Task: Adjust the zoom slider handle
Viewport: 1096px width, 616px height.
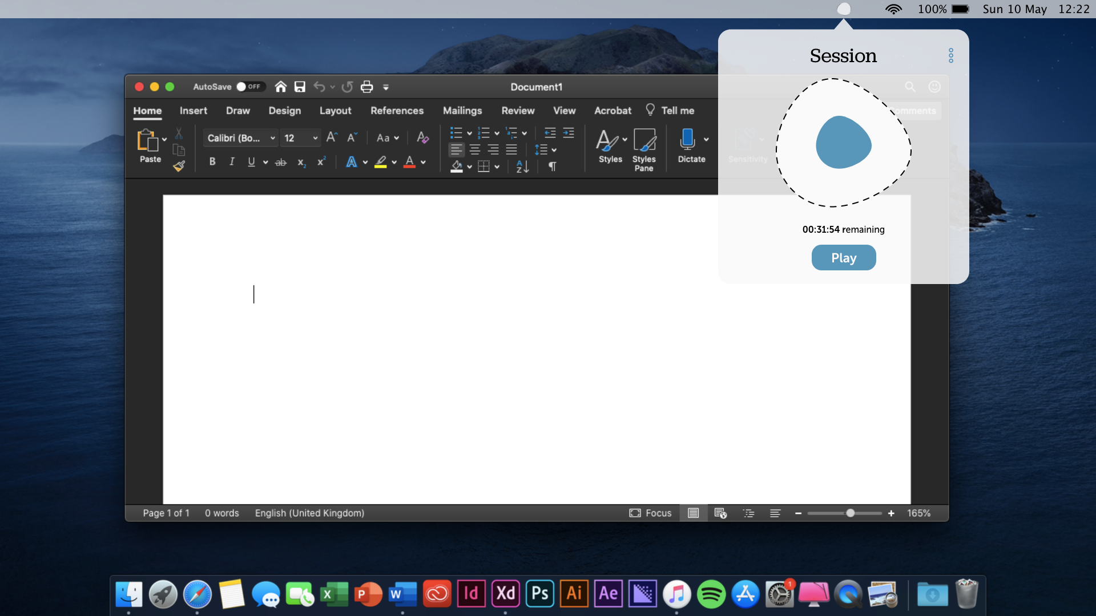Action: click(851, 513)
